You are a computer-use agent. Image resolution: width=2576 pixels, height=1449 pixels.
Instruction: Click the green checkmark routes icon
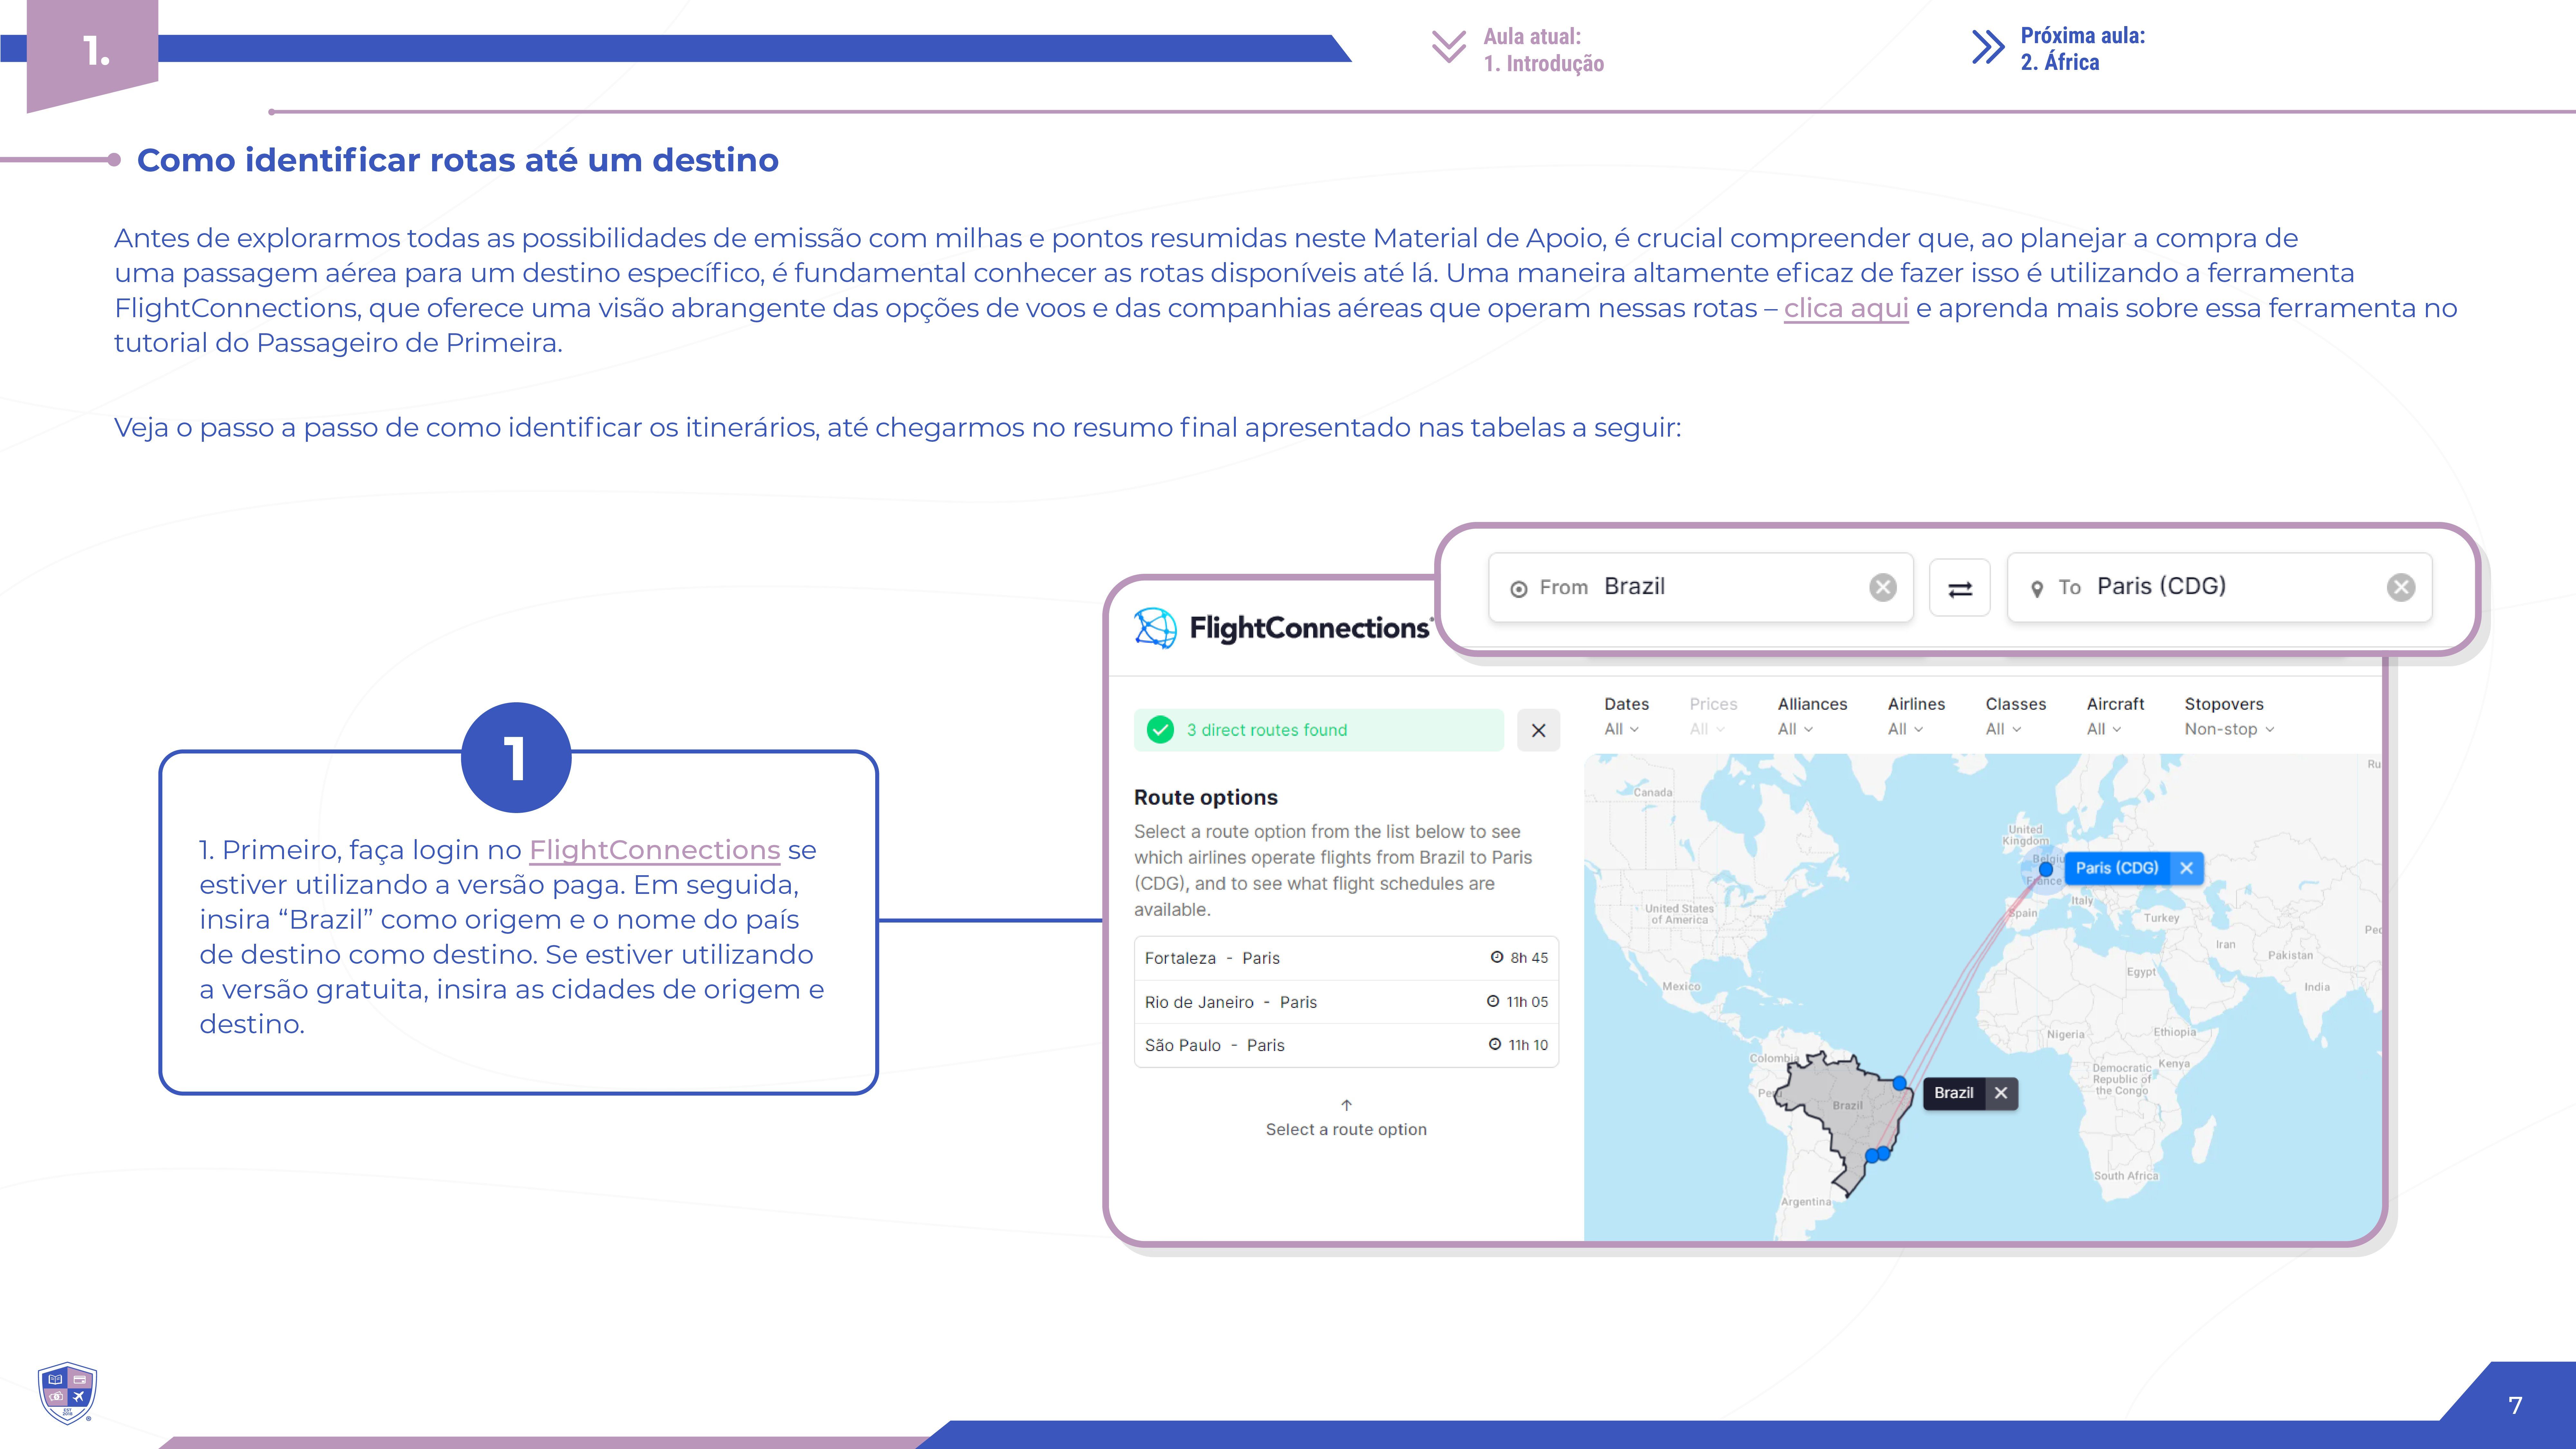pos(1160,730)
